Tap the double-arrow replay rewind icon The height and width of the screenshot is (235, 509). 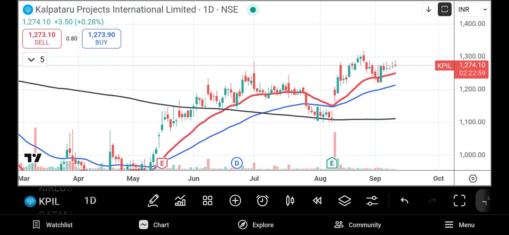(x=317, y=200)
